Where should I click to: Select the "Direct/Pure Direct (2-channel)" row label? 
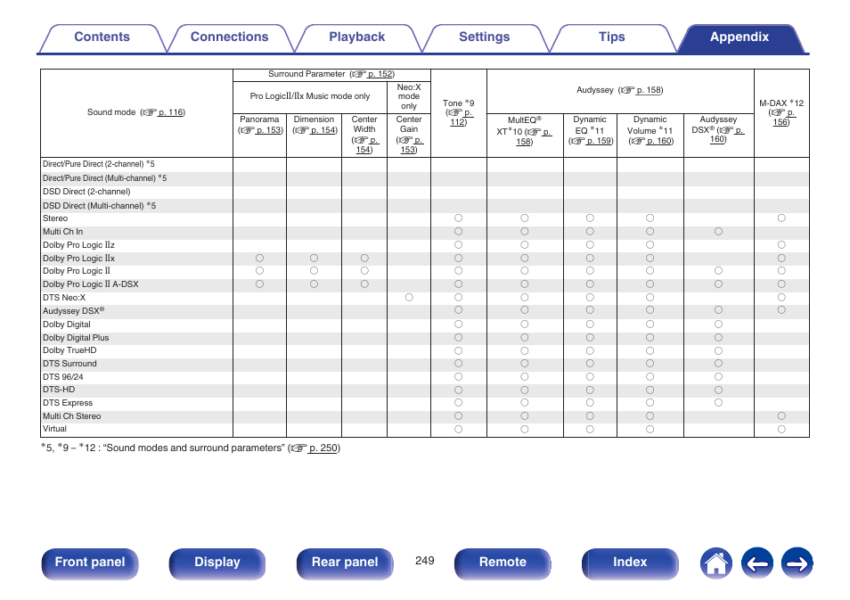[x=99, y=164]
